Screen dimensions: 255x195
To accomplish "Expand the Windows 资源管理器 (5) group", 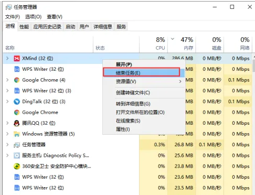I will 7,134.
